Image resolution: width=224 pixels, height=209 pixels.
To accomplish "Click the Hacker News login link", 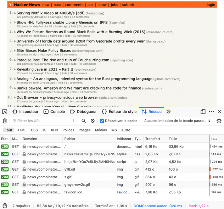I will point(211,5).
